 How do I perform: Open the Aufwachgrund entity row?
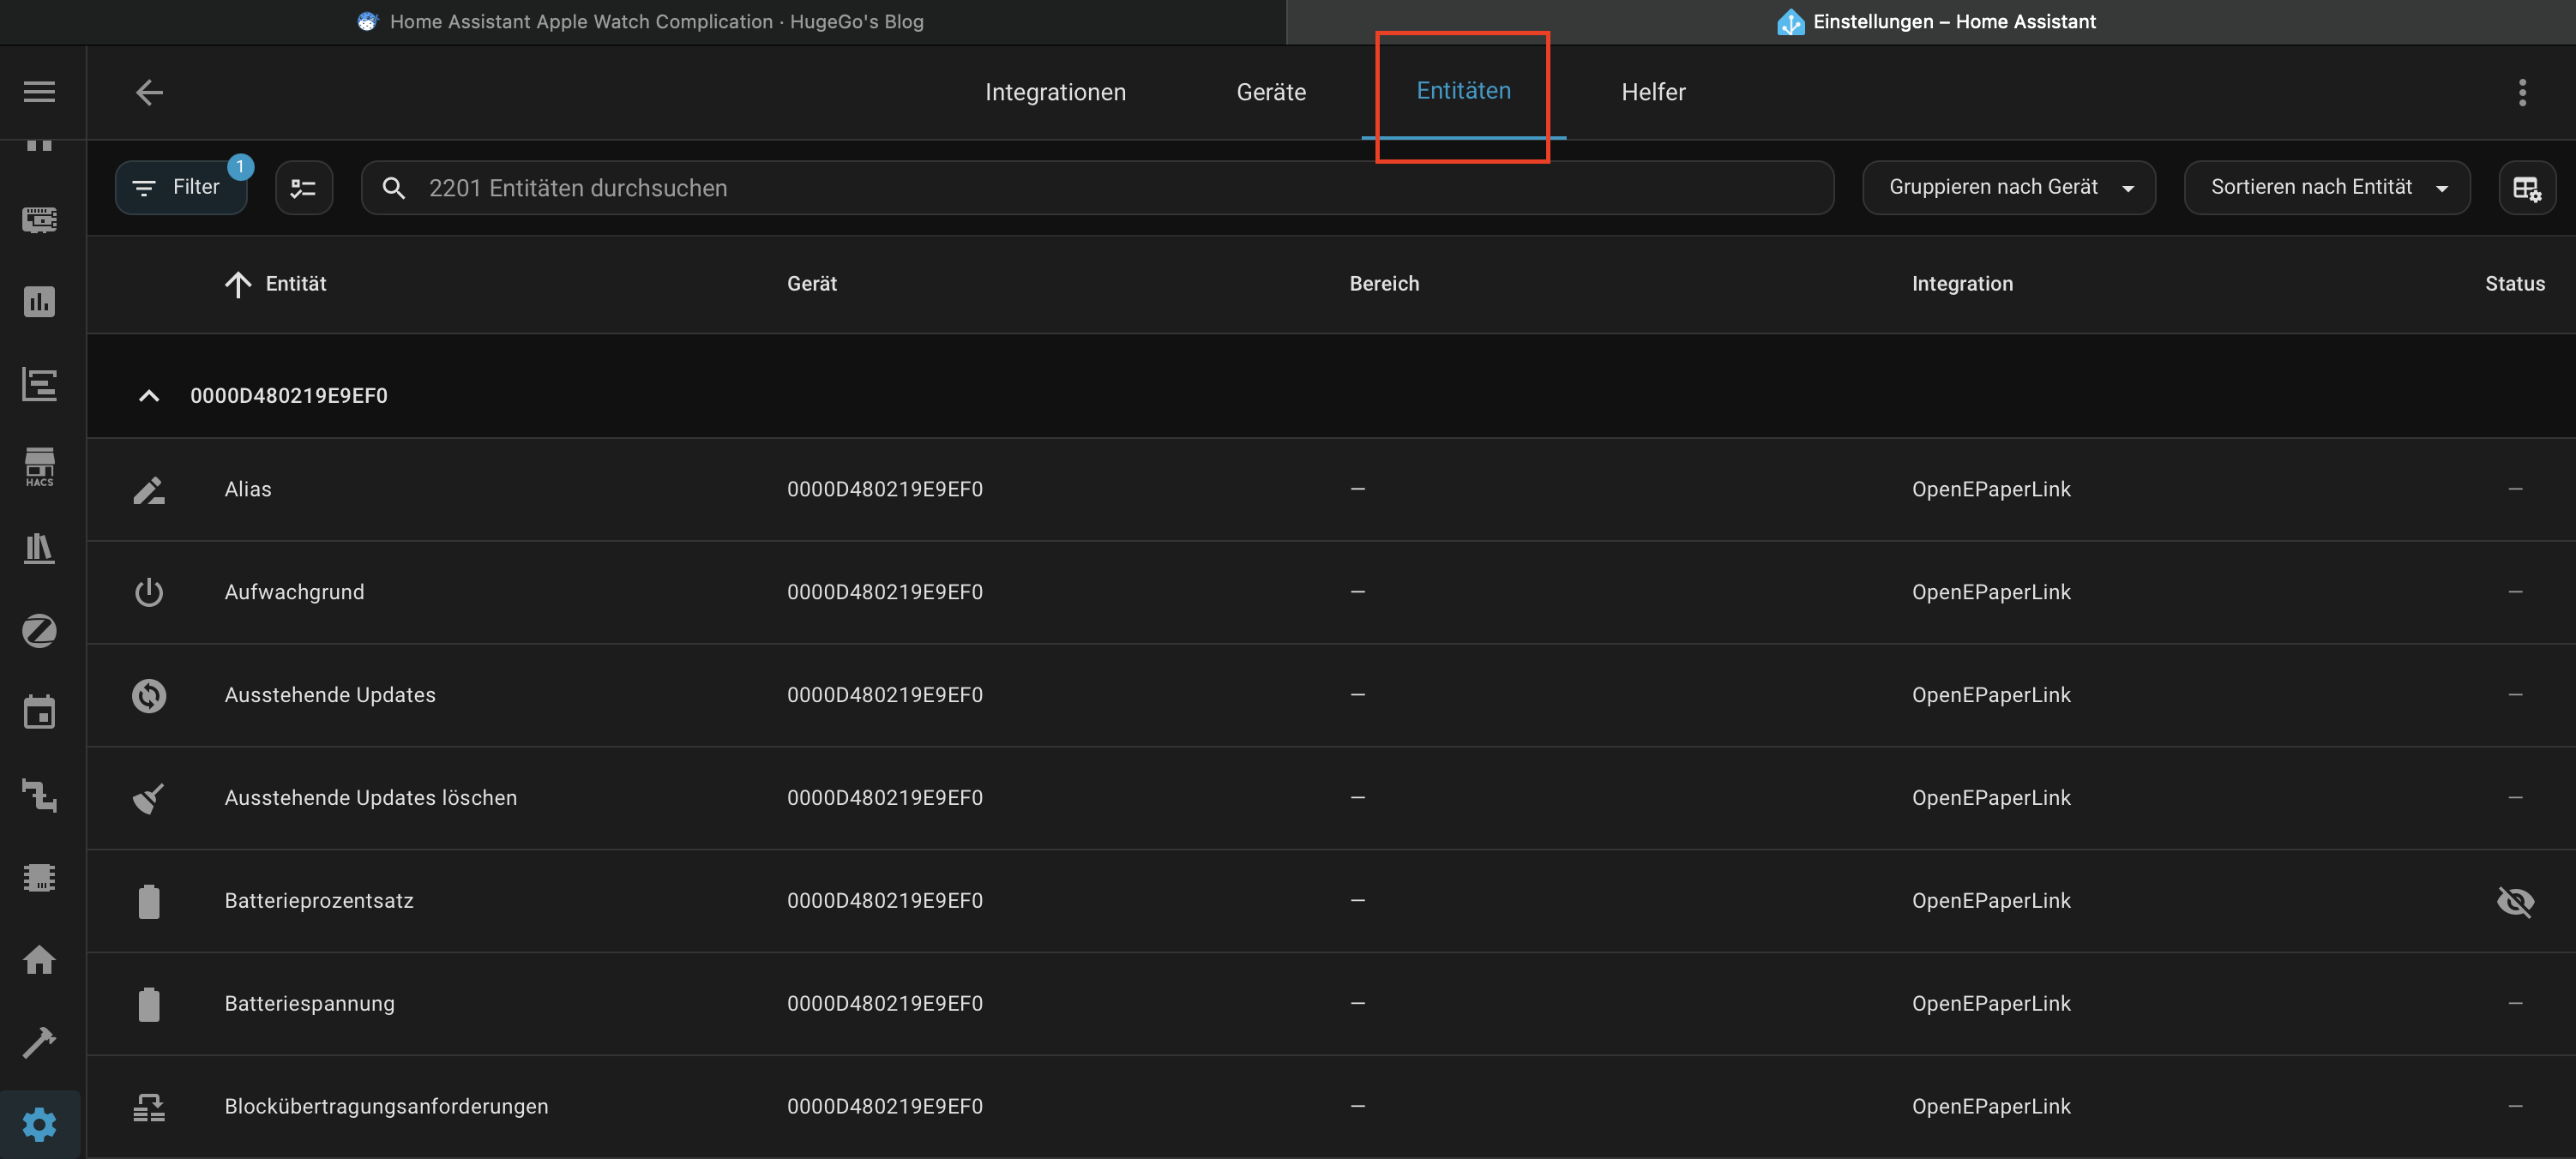[294, 592]
